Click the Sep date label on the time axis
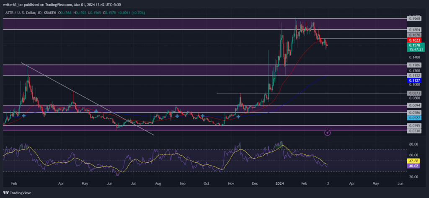 tap(183, 183)
